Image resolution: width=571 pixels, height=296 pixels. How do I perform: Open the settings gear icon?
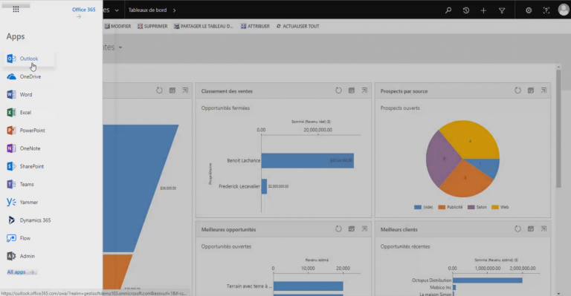[x=529, y=10]
